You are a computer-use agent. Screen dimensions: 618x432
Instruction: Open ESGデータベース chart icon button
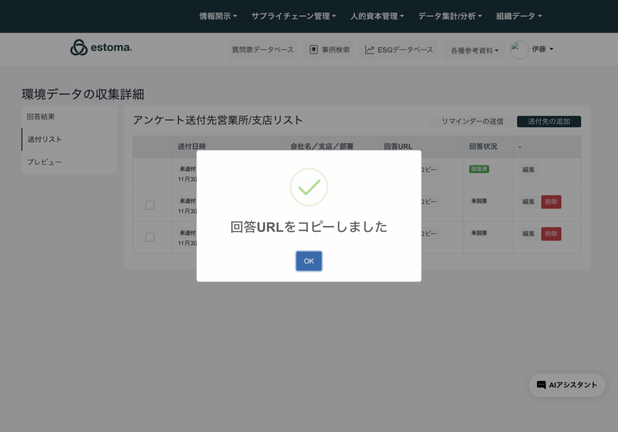tap(369, 50)
